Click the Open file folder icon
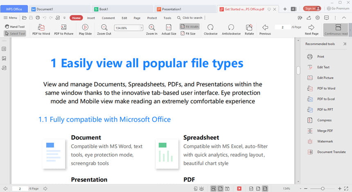This screenshot has height=192, width=352. click(x=24, y=18)
